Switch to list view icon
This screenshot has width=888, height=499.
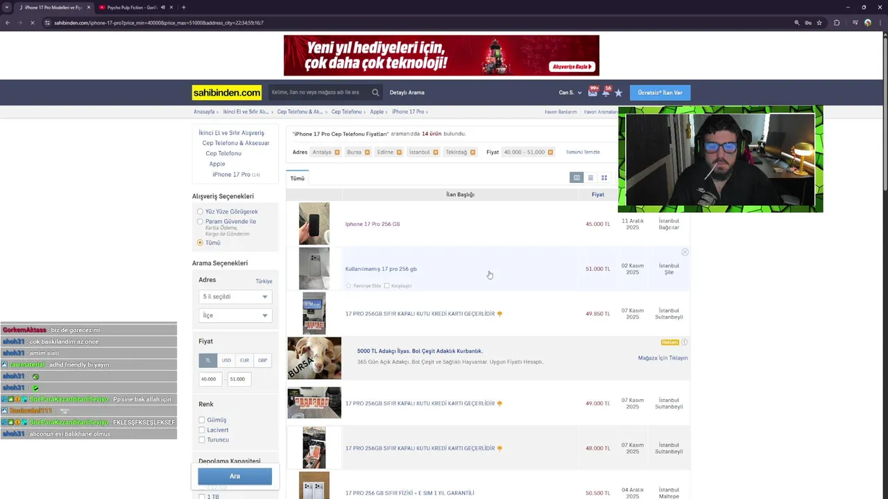pos(590,177)
